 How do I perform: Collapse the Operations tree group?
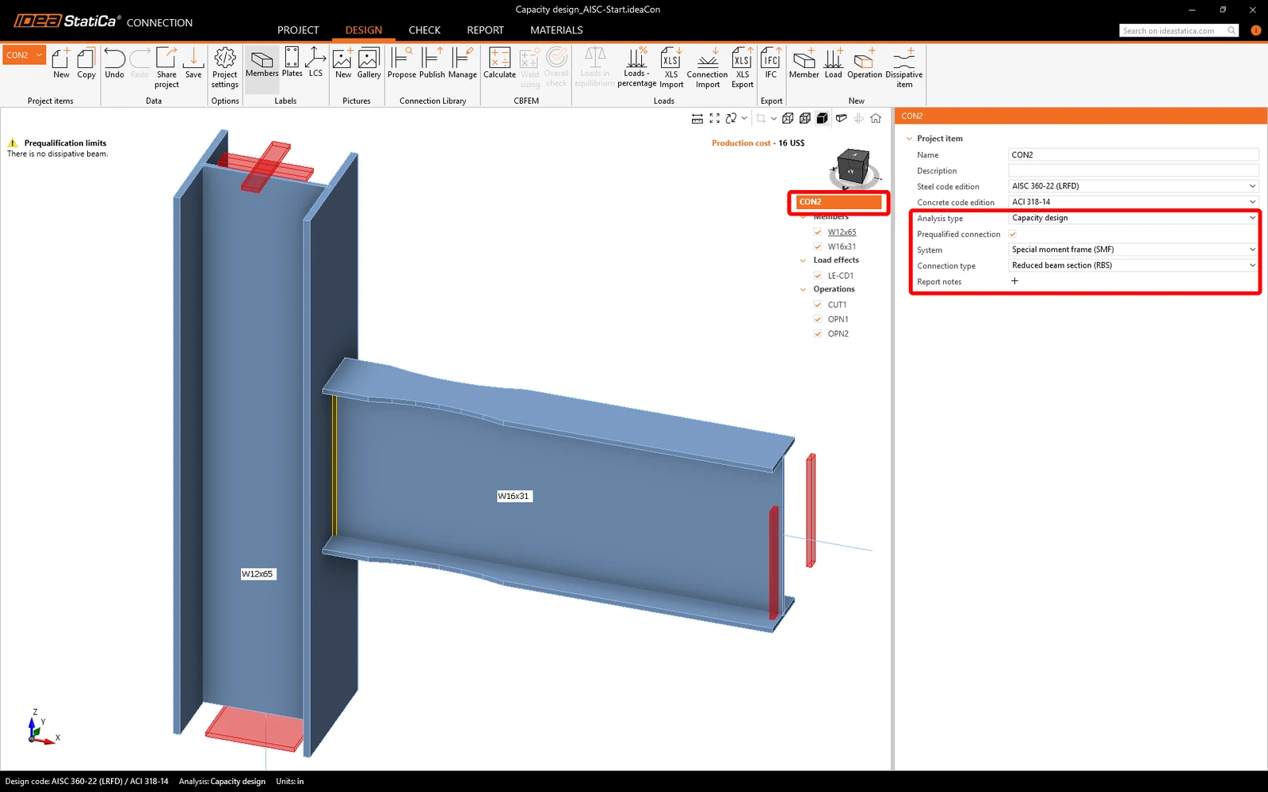(804, 289)
